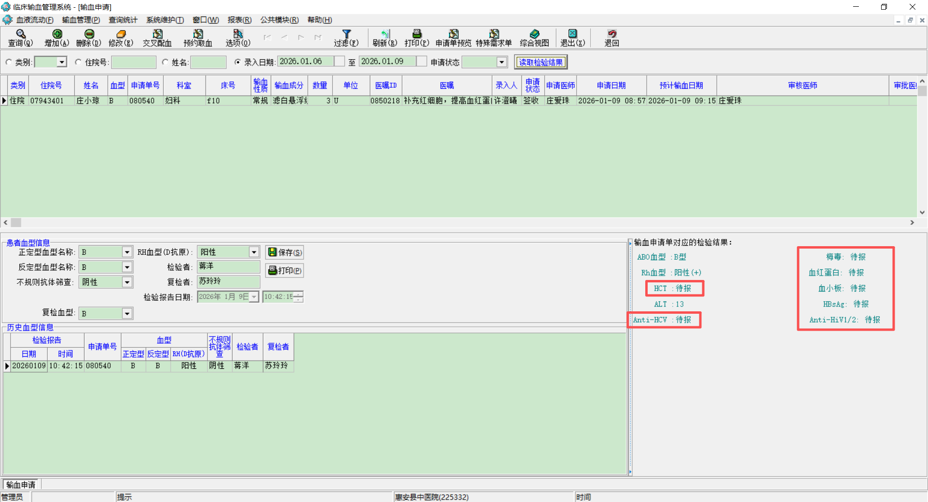Click the 读取检验结果 button

click(541, 62)
